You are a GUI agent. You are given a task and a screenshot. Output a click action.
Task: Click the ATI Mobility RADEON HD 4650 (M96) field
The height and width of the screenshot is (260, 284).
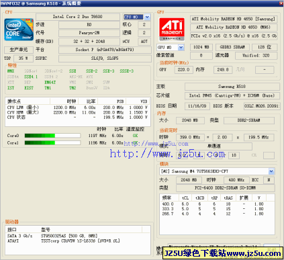click(234, 28)
